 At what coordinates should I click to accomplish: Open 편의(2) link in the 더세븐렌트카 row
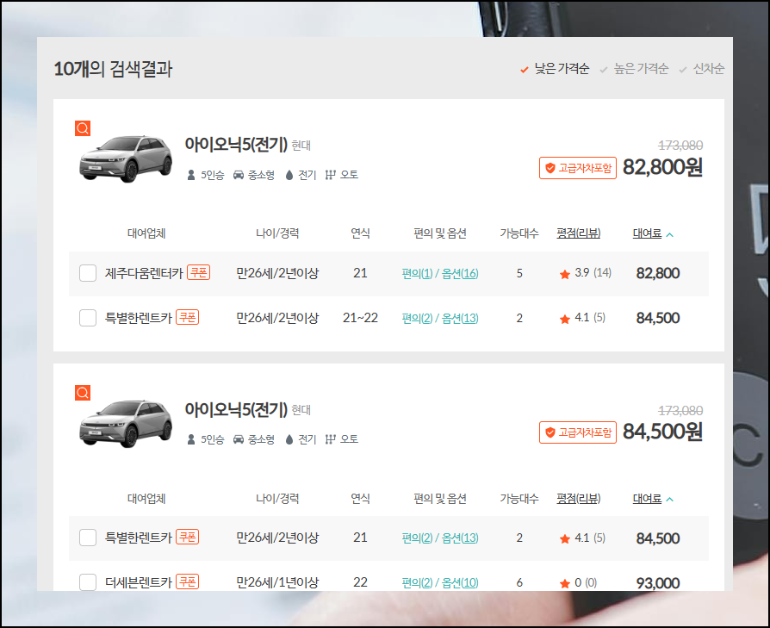pos(417,583)
